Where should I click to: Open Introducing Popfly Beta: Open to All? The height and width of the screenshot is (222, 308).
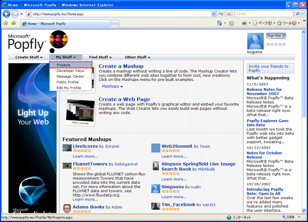point(265,191)
